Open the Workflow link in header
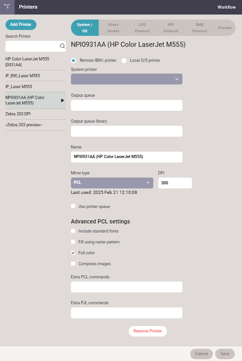 click(227, 7)
